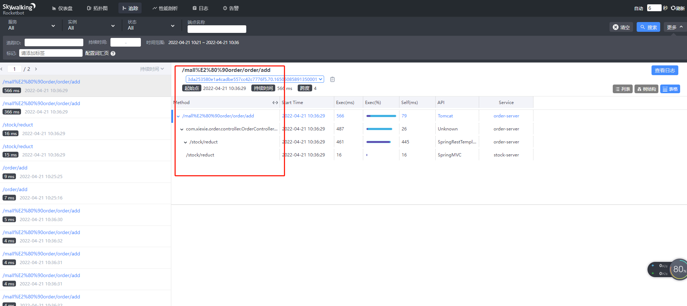687x306 pixels.
Task: Click the SpringMVC /stock/reduct span row
Action: coord(353,155)
